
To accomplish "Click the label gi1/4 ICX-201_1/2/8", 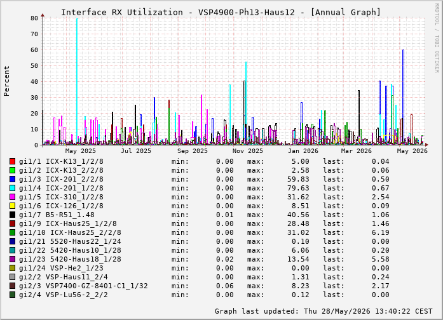I will coord(61,188).
